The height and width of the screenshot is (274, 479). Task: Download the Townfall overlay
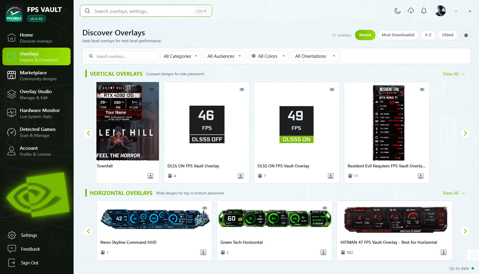click(x=150, y=176)
